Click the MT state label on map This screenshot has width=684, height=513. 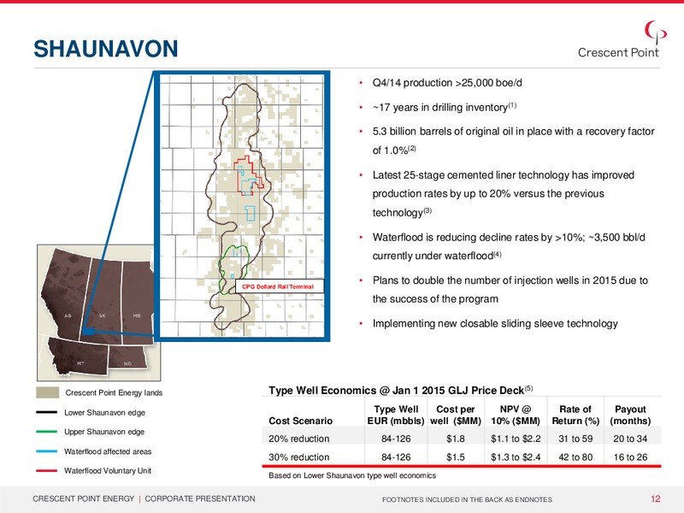80,363
